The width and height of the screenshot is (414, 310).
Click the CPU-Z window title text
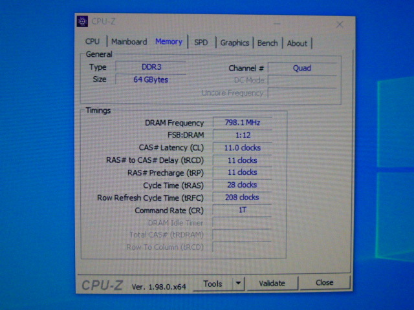pyautogui.click(x=103, y=21)
